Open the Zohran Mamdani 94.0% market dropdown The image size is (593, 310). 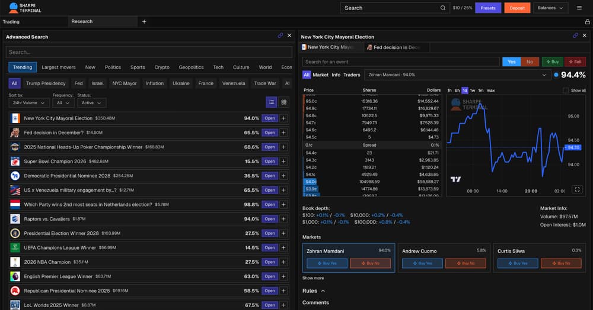457,75
